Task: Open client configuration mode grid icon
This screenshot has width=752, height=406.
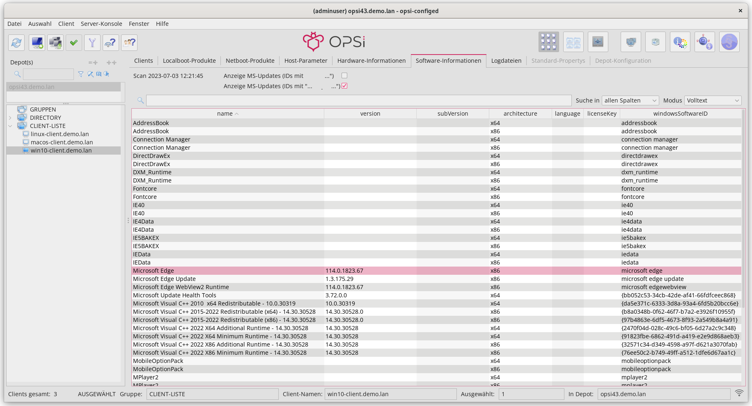Action: (549, 42)
